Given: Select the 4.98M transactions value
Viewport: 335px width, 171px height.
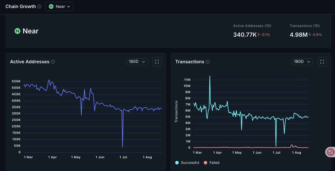Looking at the screenshot, I should [x=299, y=35].
